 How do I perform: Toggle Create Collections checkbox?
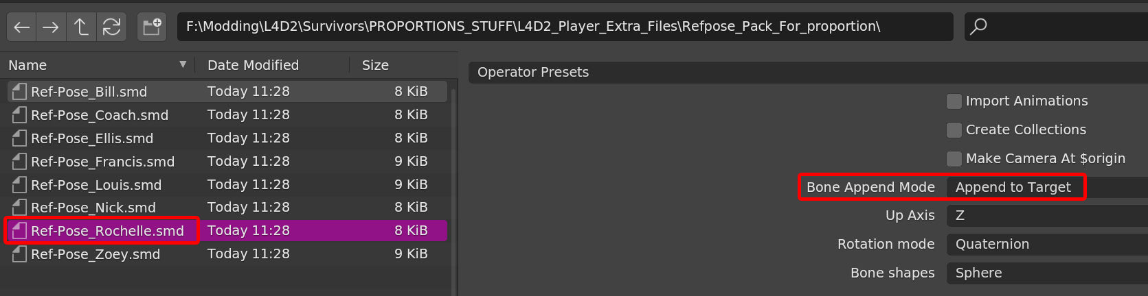[954, 130]
